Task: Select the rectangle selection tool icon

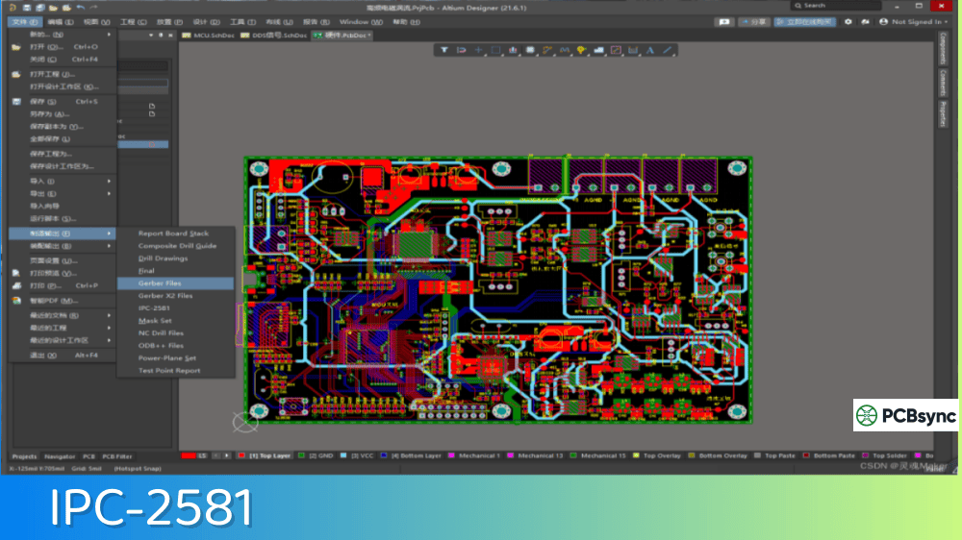Action: (x=495, y=50)
